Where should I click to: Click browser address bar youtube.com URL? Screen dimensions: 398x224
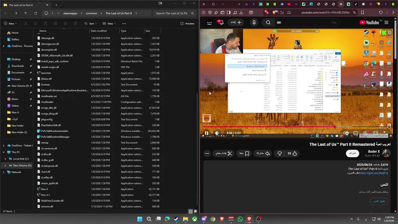pyautogui.click(x=325, y=12)
